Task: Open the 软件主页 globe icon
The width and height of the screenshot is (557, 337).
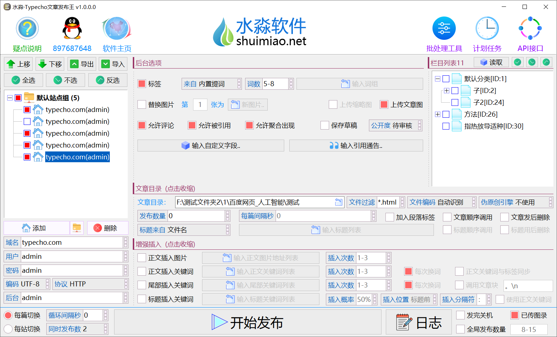Action: [x=117, y=28]
